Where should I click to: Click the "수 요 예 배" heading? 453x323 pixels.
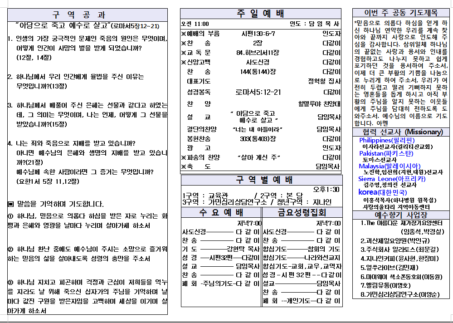(221, 213)
